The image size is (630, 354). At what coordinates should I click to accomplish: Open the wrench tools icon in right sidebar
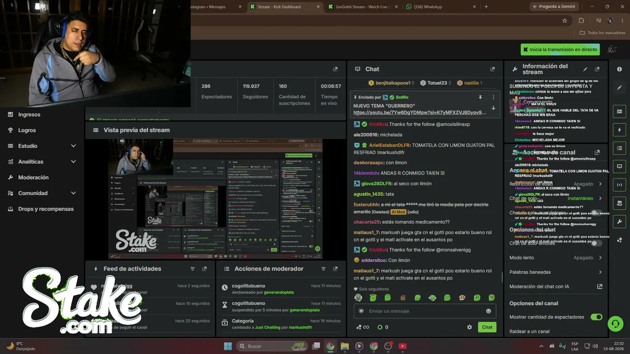click(x=619, y=221)
